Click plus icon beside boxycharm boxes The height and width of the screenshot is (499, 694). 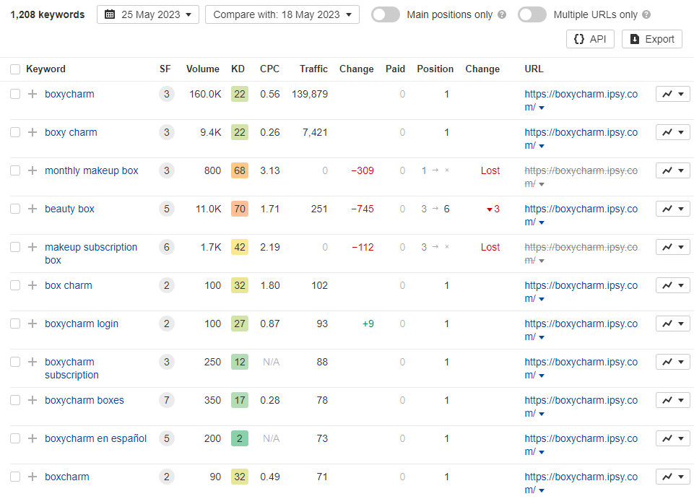point(32,400)
